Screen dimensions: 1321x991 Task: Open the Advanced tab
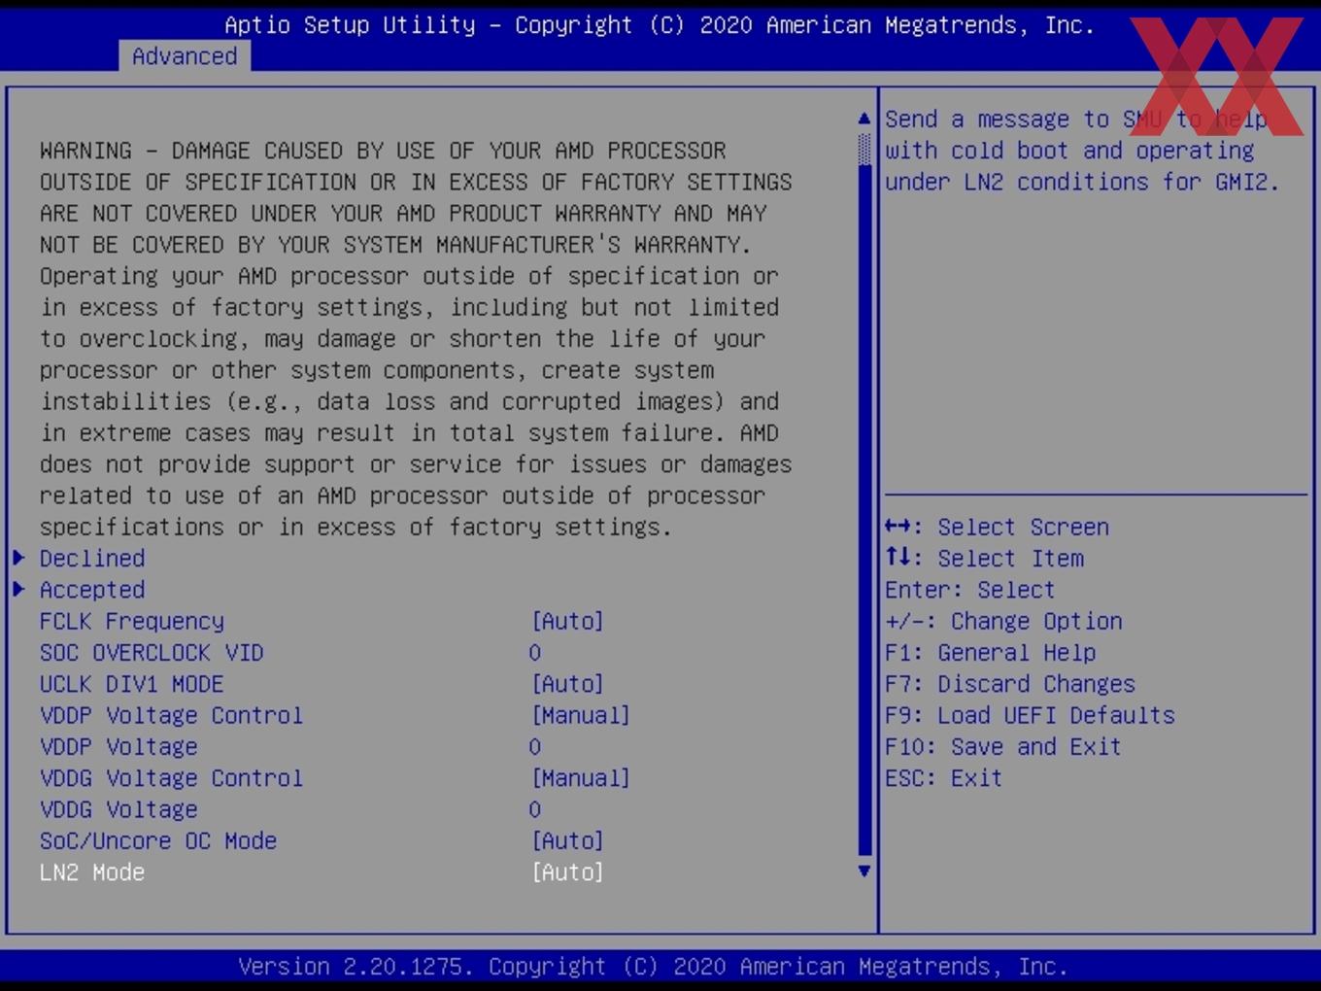[185, 56]
